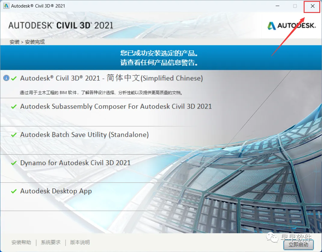The height and width of the screenshot is (252, 322).
Task: Click the Autodesk logo in header
Action: pyautogui.click(x=292, y=26)
